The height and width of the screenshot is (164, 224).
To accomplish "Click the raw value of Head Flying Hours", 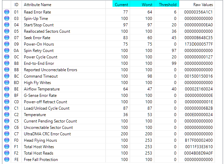I will 199,140.
